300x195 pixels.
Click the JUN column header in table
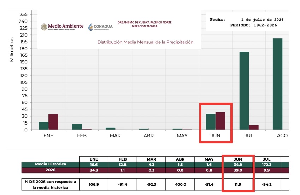coord(238,159)
